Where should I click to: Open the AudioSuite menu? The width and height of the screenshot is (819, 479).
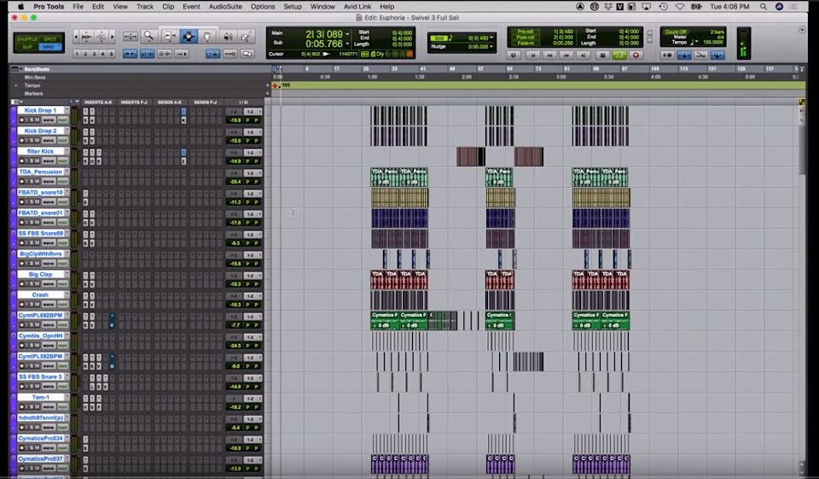225,7
